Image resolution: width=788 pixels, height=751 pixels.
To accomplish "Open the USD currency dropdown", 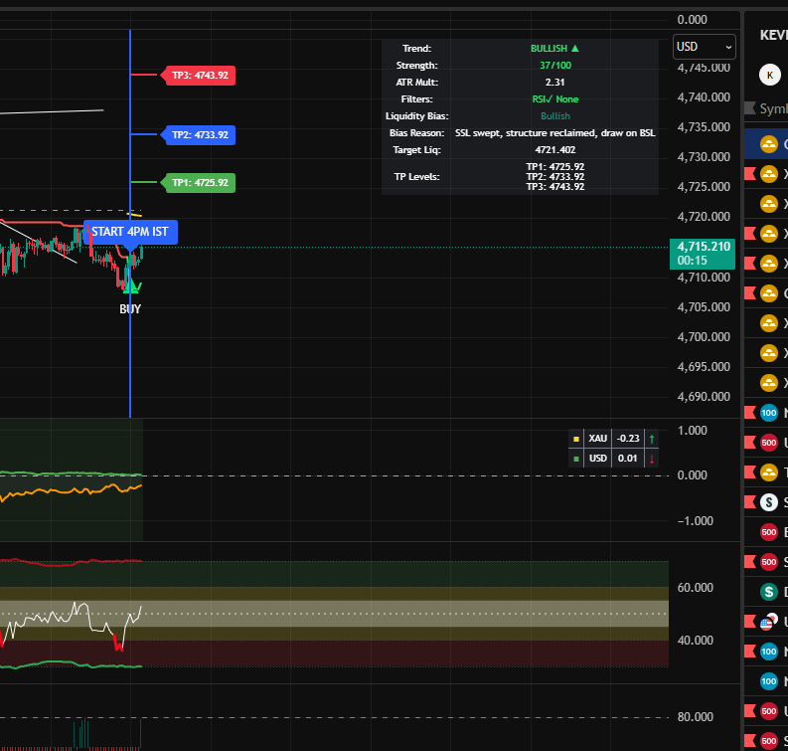I will (704, 47).
